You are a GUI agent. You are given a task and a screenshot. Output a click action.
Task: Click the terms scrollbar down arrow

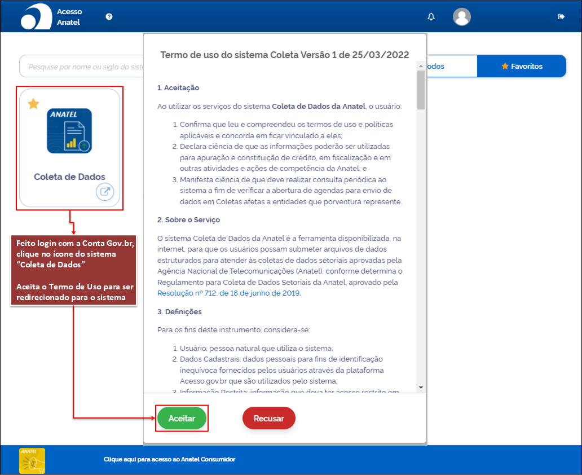pyautogui.click(x=421, y=388)
